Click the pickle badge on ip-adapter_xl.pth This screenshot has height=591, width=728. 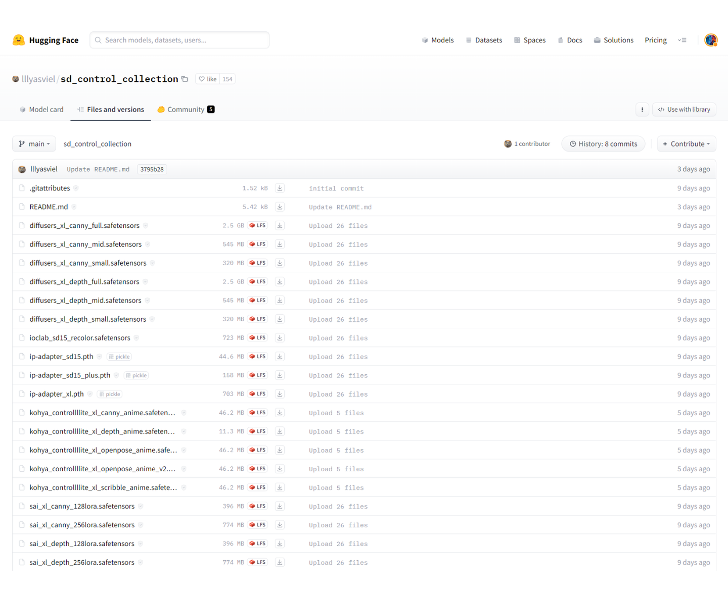pyautogui.click(x=110, y=394)
